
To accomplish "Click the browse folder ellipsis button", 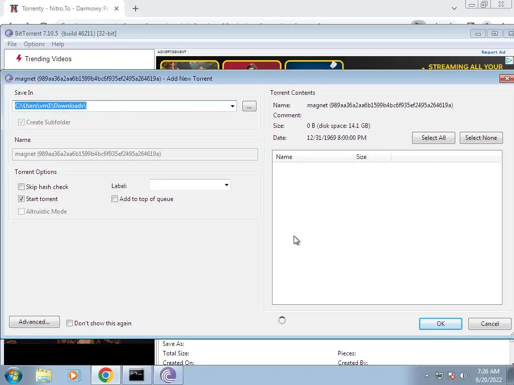I will click(249, 106).
